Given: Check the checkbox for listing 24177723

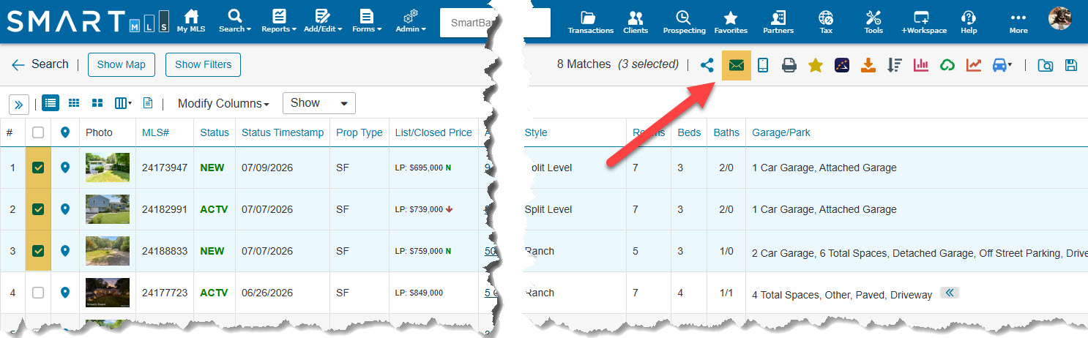Looking at the screenshot, I should tap(38, 293).
